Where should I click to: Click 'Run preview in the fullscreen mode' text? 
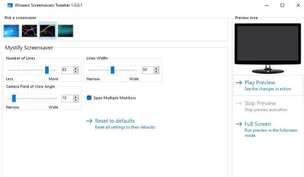click(271, 133)
